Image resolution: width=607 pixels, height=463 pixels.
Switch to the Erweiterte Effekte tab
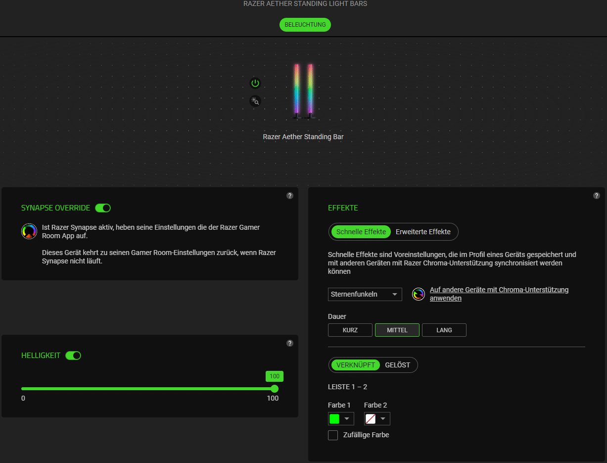(423, 232)
